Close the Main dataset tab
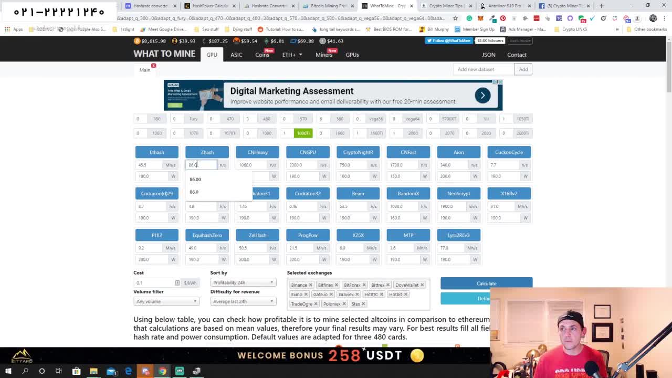 coord(153,66)
